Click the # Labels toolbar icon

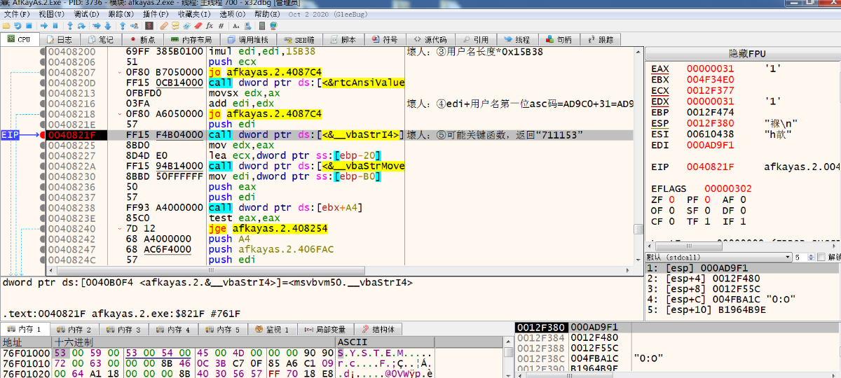coord(221,25)
